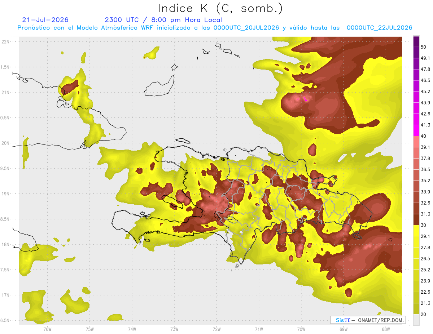Click the '35.2' legend value
The image size is (433, 334).
425,181
